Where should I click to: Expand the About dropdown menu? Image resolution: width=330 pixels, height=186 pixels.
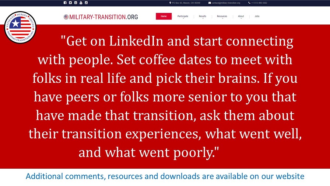click(x=241, y=17)
